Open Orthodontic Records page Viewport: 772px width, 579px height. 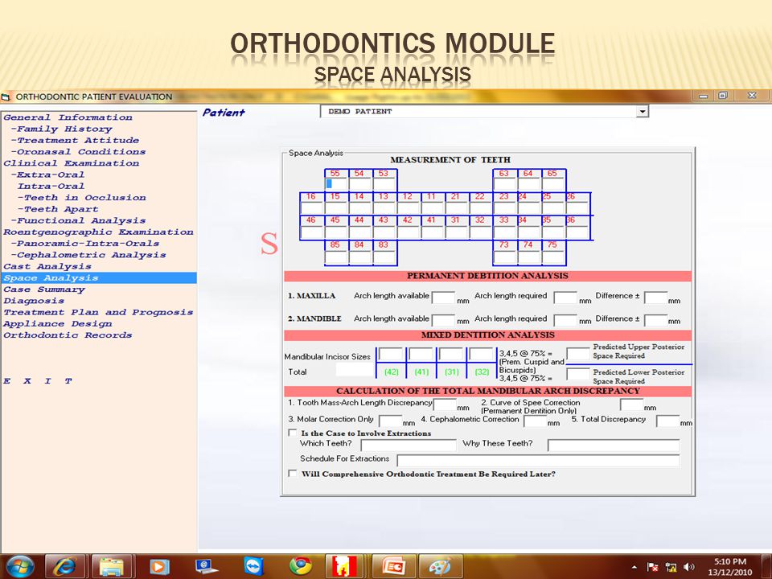pyautogui.click(x=68, y=335)
